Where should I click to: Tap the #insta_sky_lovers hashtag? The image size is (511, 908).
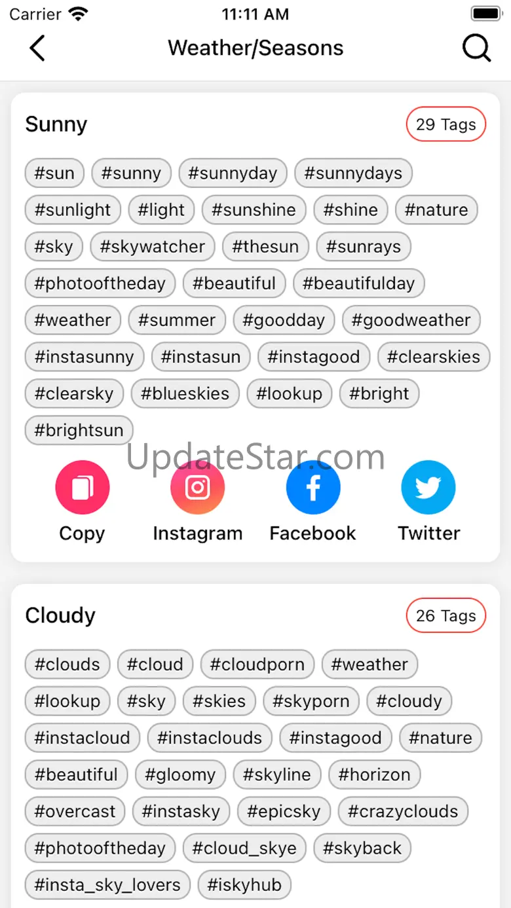tap(107, 884)
